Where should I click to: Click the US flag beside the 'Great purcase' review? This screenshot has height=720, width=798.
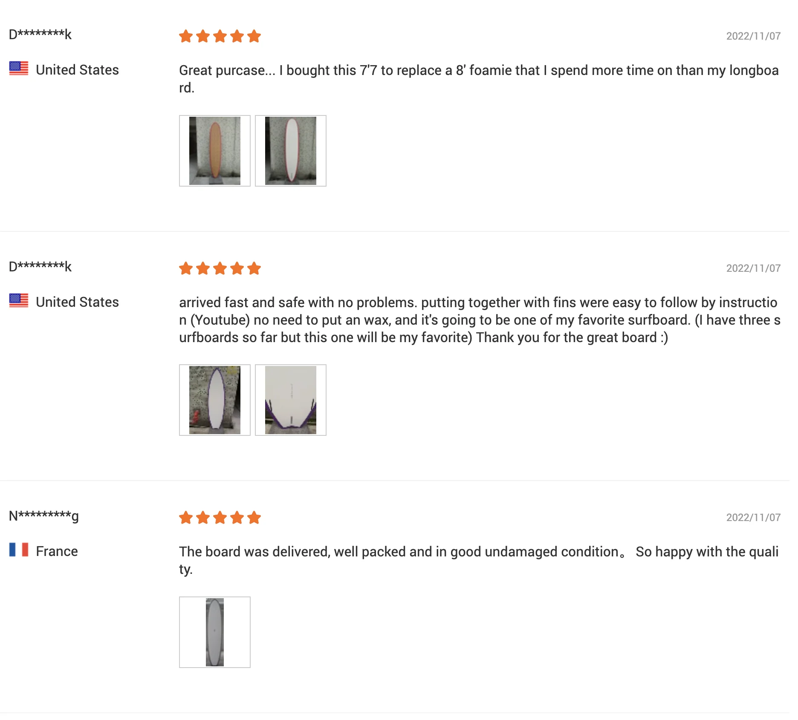click(19, 69)
